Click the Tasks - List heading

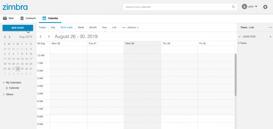[247, 28]
